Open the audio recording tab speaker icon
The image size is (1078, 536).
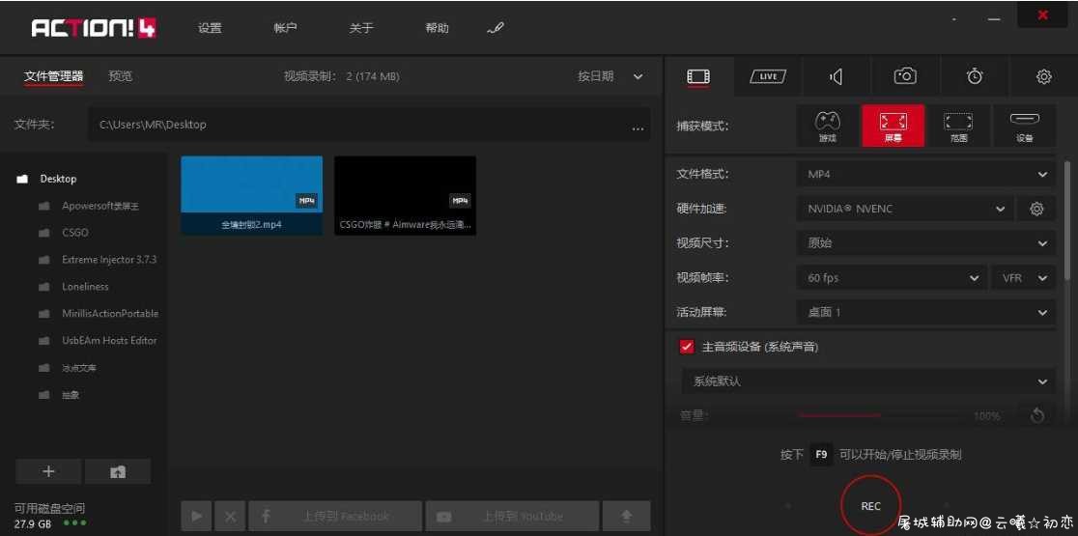pos(836,77)
